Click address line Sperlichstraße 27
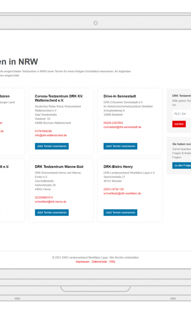 114,177
